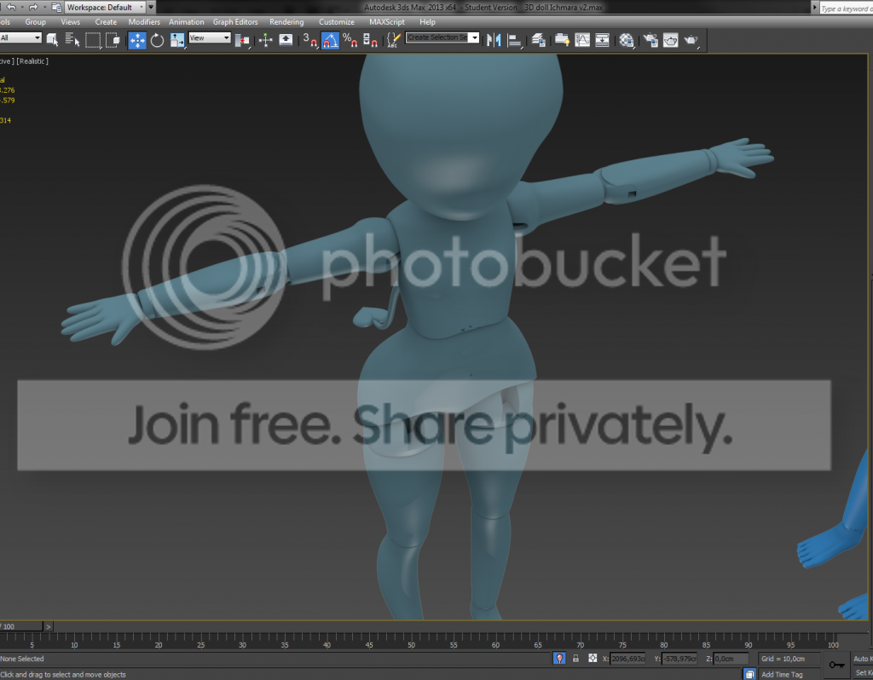
Task: Click the Realistic viewport shading label
Action: (32, 61)
